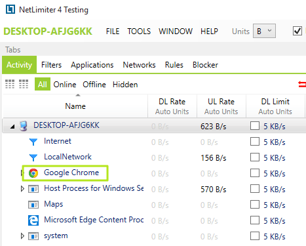Show Hidden items
The height and width of the screenshot is (246, 306).
125,85
